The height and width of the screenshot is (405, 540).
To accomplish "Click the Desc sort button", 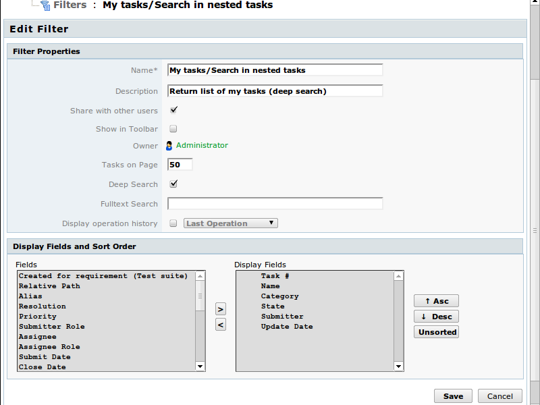I will (x=436, y=317).
